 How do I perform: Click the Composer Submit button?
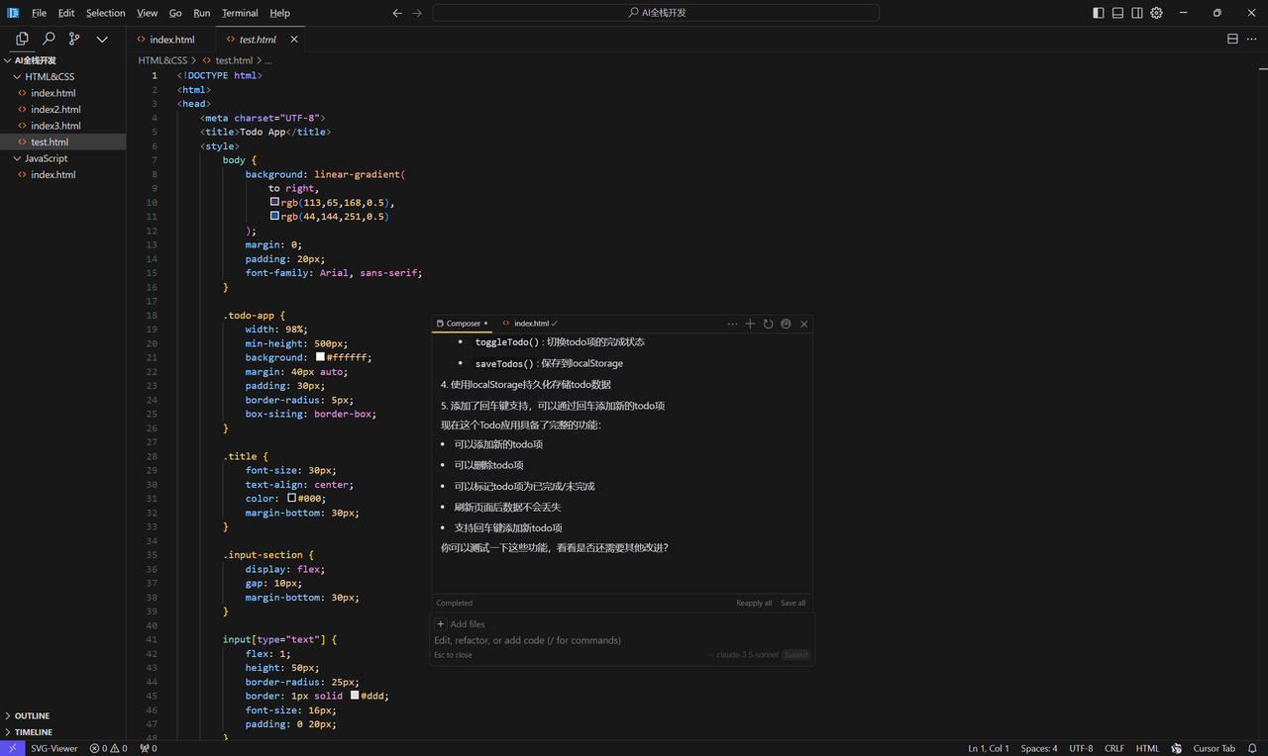click(x=795, y=655)
